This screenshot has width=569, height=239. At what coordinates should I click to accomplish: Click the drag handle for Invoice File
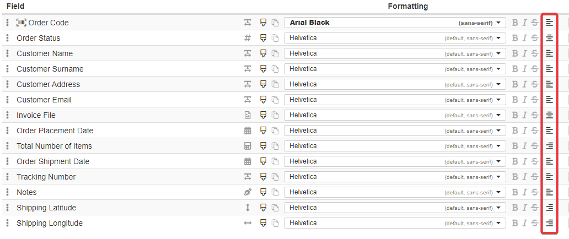pos(7,115)
